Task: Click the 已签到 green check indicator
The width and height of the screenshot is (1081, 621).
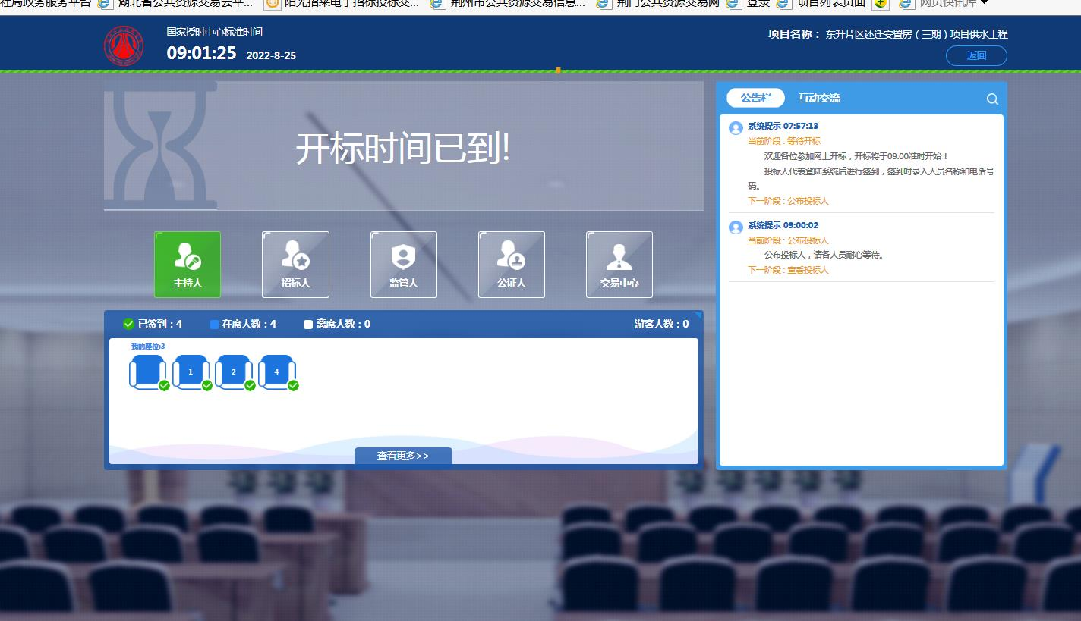Action: tap(128, 325)
